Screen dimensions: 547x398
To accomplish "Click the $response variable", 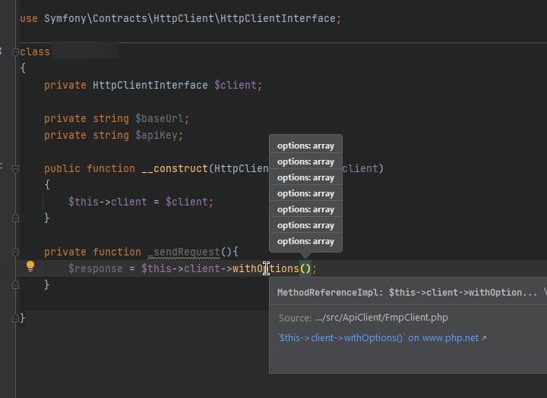I will pyautogui.click(x=95, y=269).
